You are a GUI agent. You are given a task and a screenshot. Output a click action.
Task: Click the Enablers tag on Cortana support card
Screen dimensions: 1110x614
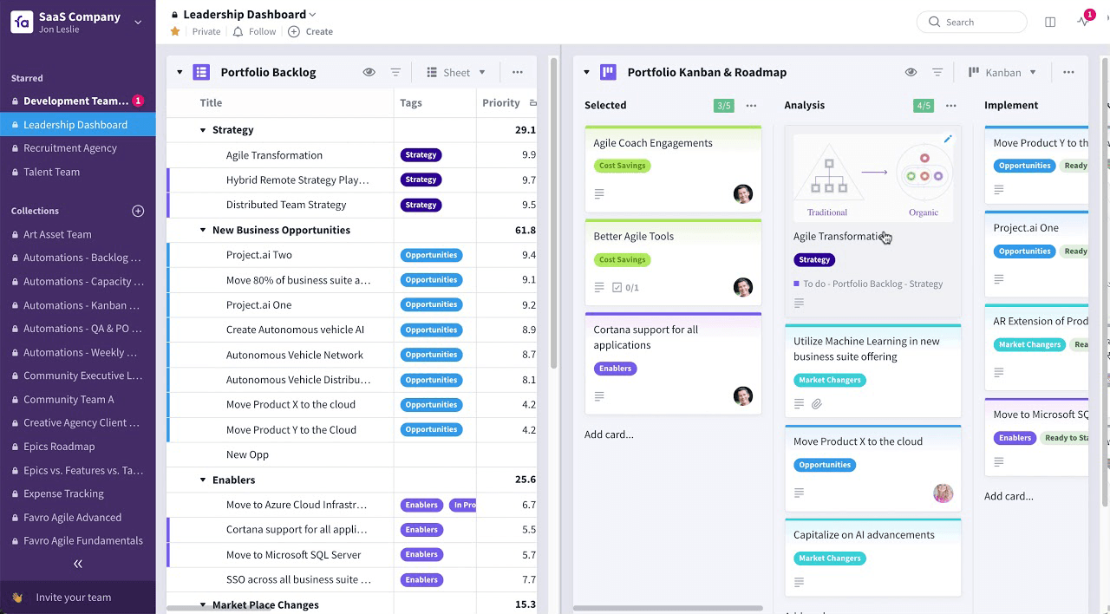615,369
